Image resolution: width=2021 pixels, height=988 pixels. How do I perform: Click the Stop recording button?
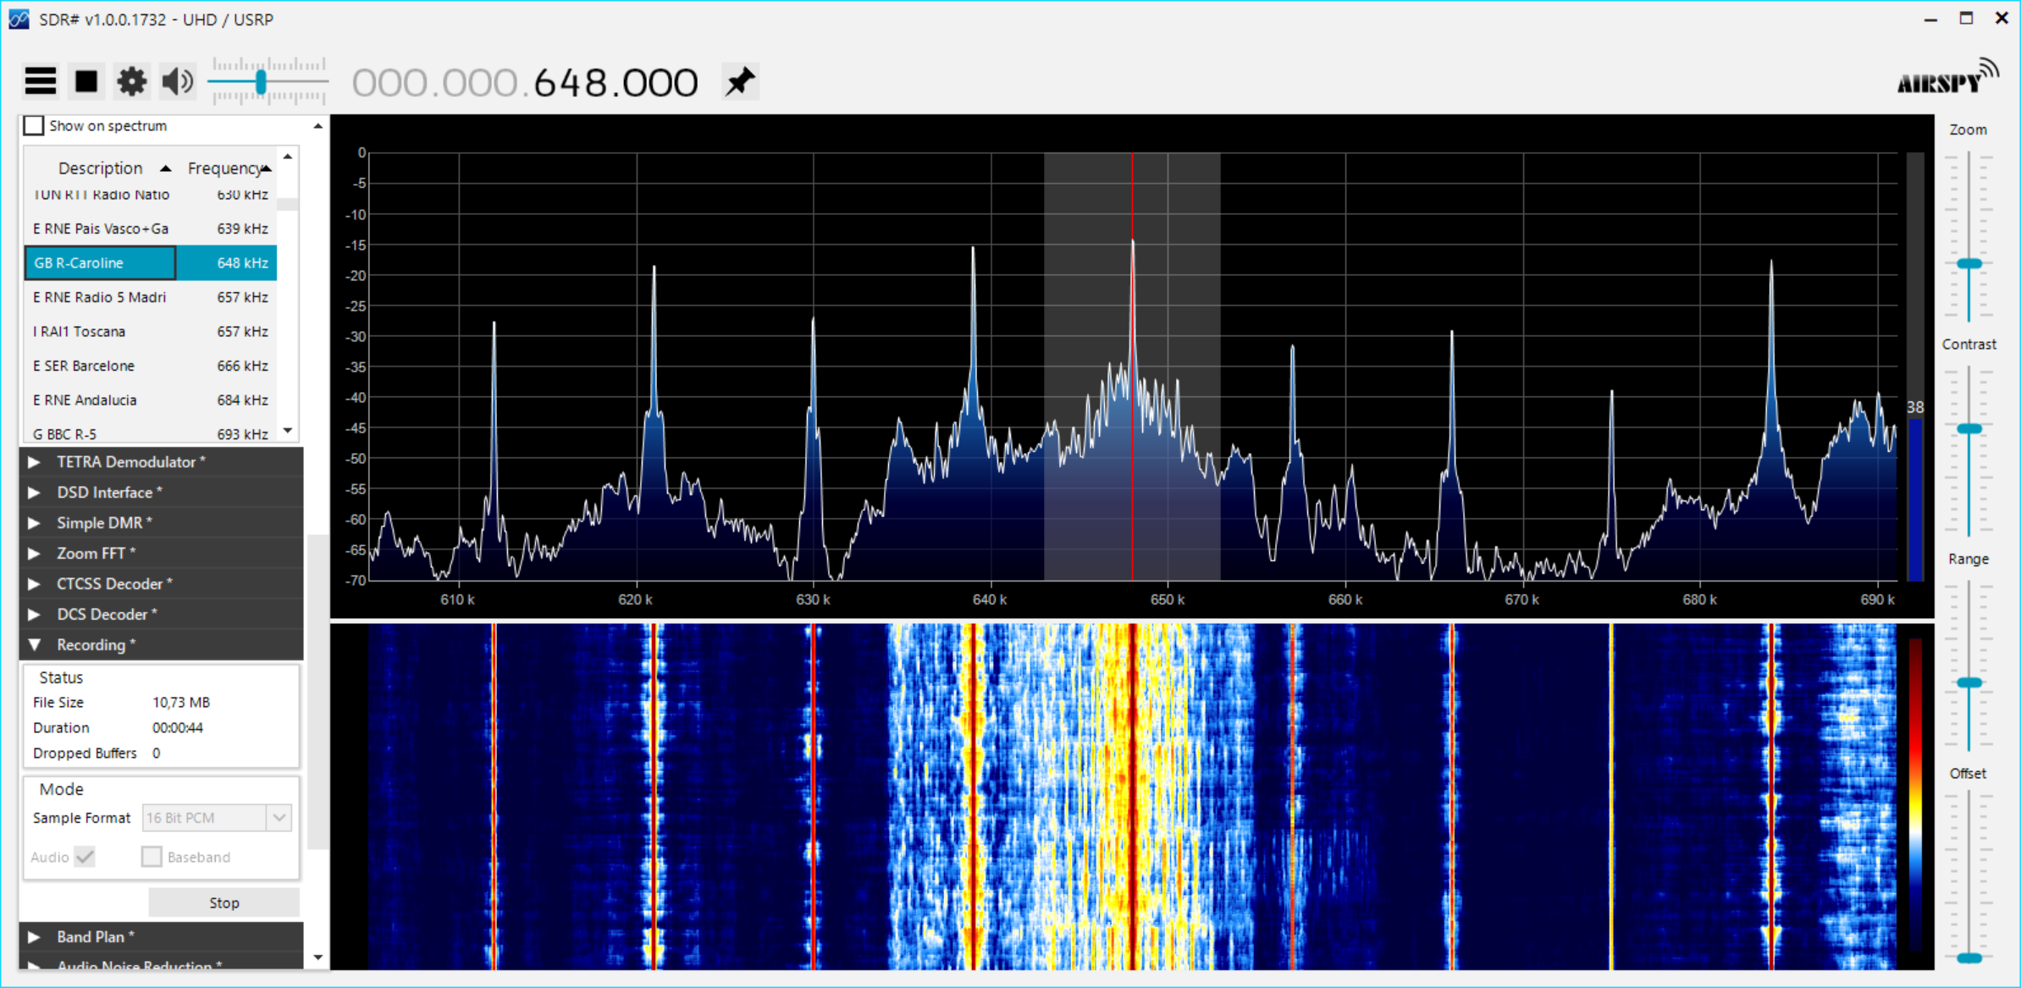(224, 902)
